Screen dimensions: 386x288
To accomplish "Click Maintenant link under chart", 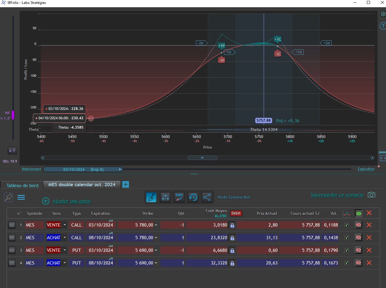I will (31, 169).
